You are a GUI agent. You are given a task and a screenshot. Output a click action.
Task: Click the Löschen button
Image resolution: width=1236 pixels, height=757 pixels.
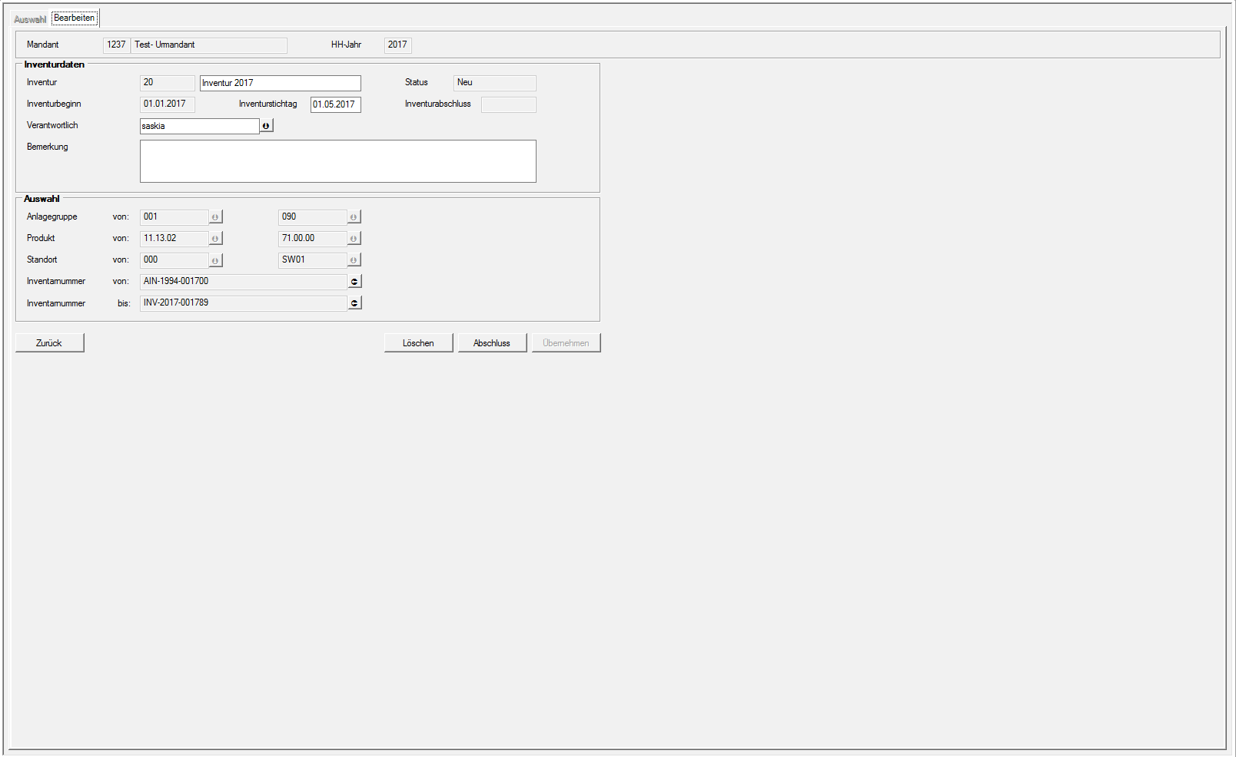pos(418,343)
